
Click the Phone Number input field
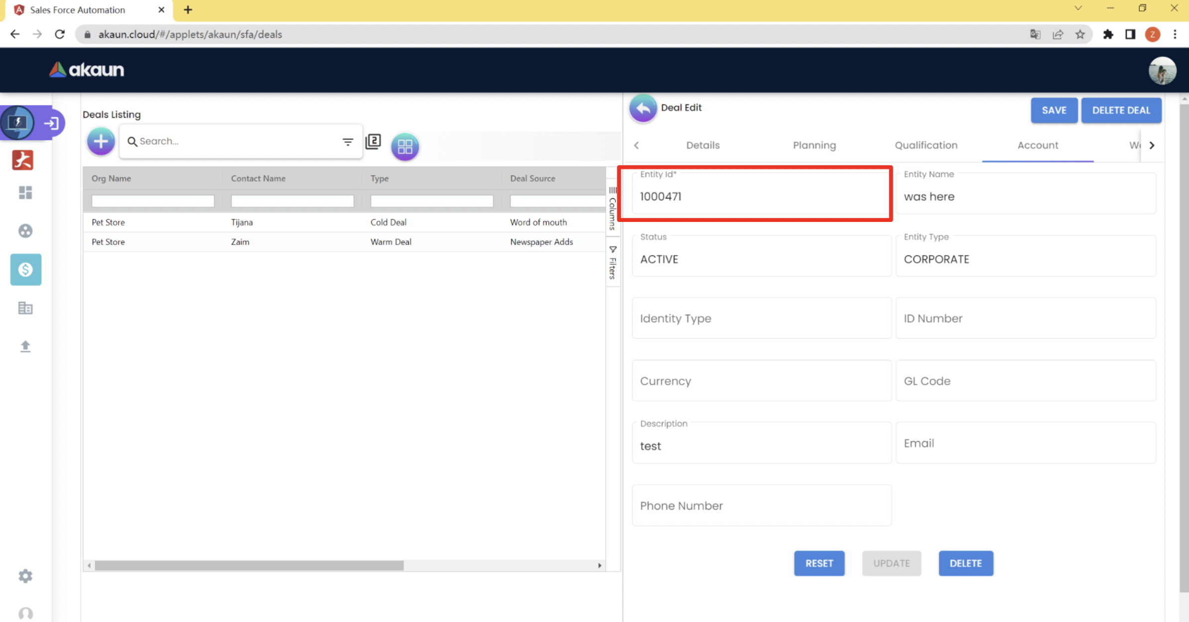click(x=761, y=506)
